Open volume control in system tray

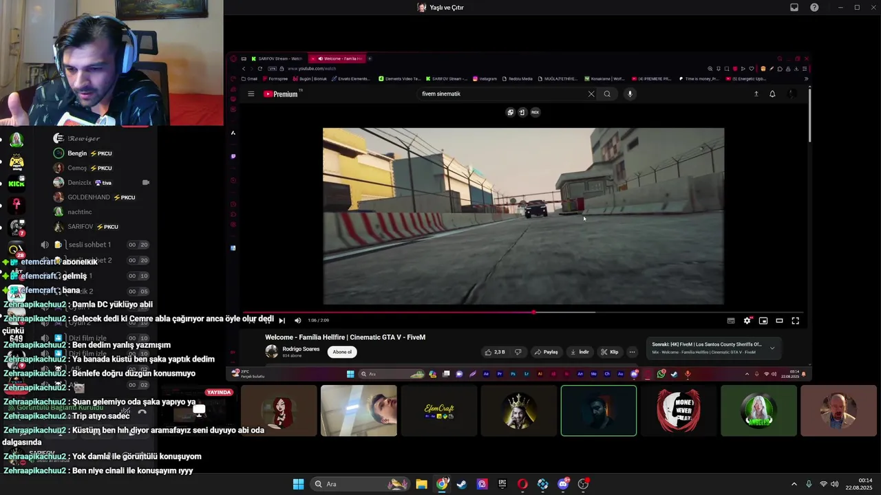tap(835, 484)
